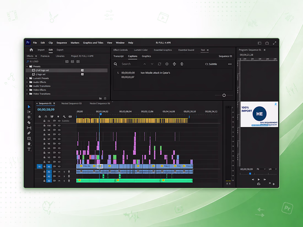Screen dimensions: 303x227
Task: Click the new custom bin folder icon
Action: click(x=100, y=99)
